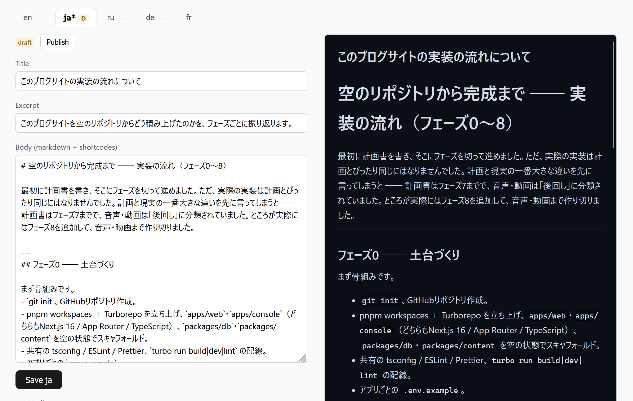Save the ja translation

(x=39, y=380)
